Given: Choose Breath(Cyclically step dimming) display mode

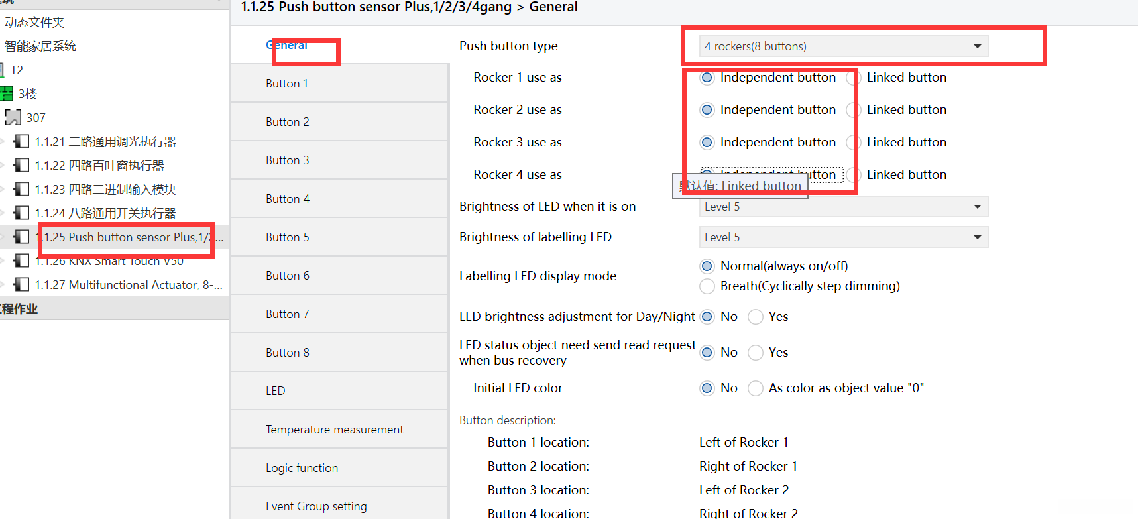Looking at the screenshot, I should [707, 286].
